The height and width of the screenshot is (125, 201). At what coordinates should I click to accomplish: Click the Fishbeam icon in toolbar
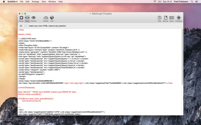click(x=179, y=18)
